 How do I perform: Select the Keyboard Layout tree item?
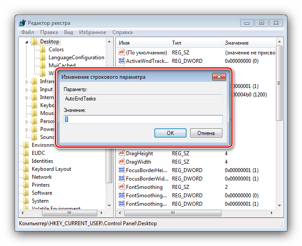51,169
